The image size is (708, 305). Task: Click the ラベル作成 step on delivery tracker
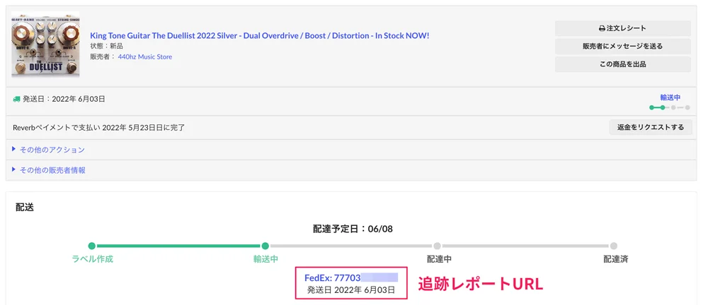[x=93, y=259]
